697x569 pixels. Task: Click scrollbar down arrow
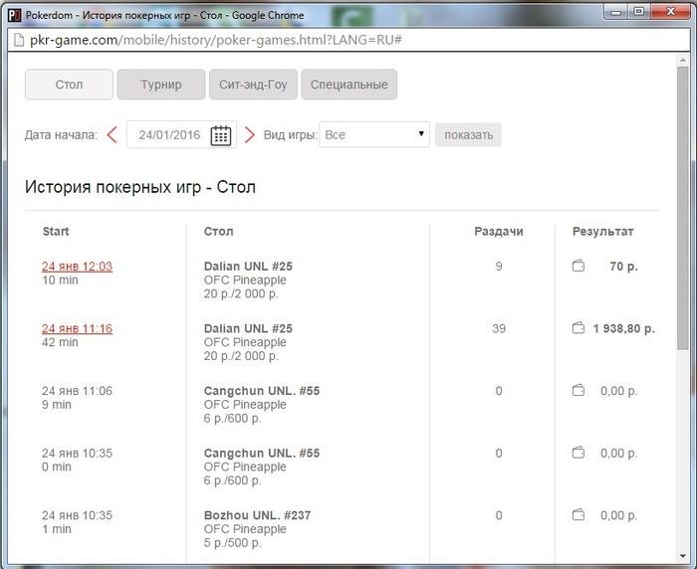[x=682, y=556]
